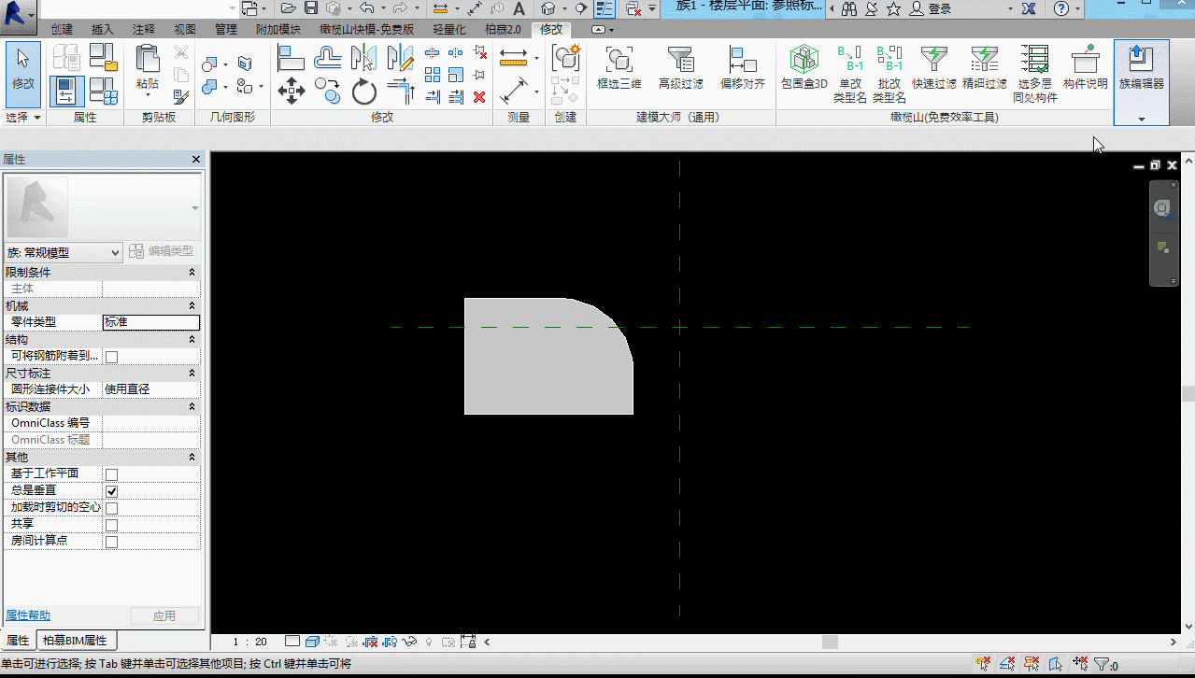Collapse the 限制条件 section
The image size is (1195, 678).
pos(192,272)
